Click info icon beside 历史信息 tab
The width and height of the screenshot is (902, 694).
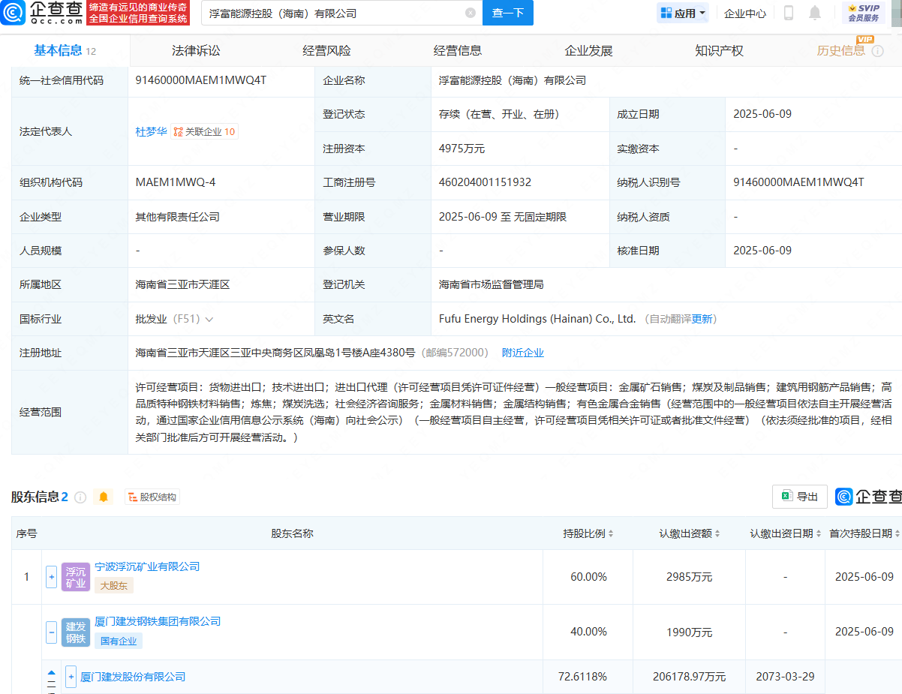(x=878, y=51)
